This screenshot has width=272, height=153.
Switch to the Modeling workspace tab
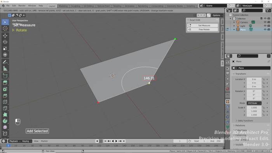pos(63,6)
